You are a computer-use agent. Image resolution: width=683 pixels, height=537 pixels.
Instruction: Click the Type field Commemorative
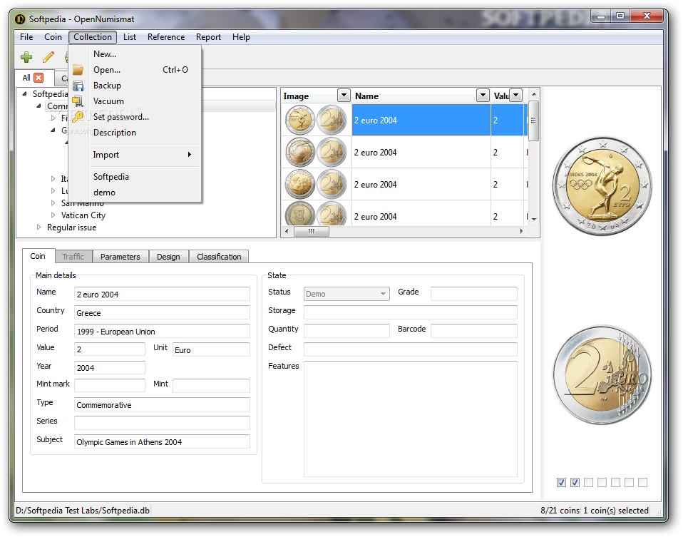pyautogui.click(x=162, y=404)
